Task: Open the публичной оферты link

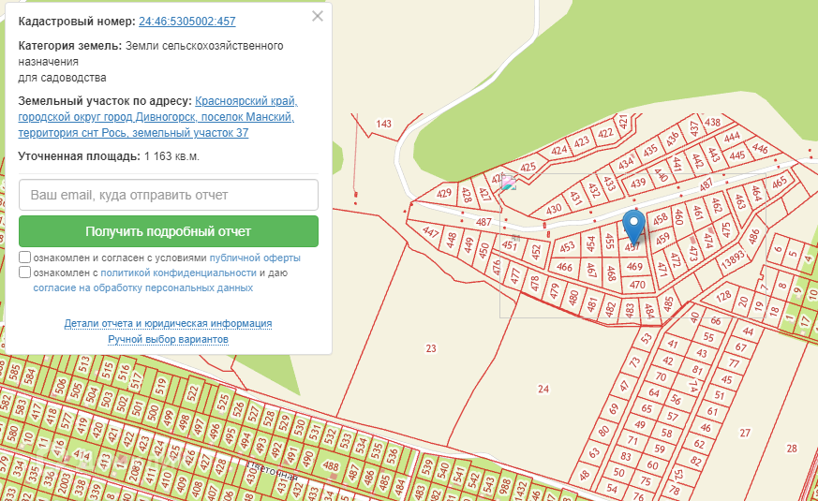Action: coord(255,258)
